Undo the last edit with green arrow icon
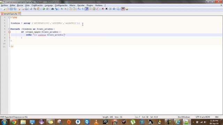This screenshot has width=223, height=125. point(44,9)
